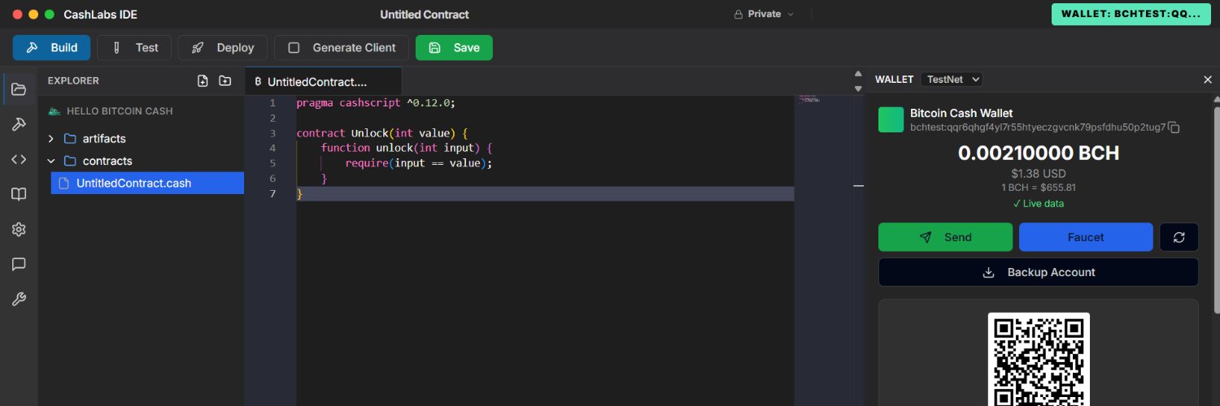Click the wallet panel vertical scrollbar
Viewport: 1220px width, 406px height.
[x=1216, y=209]
